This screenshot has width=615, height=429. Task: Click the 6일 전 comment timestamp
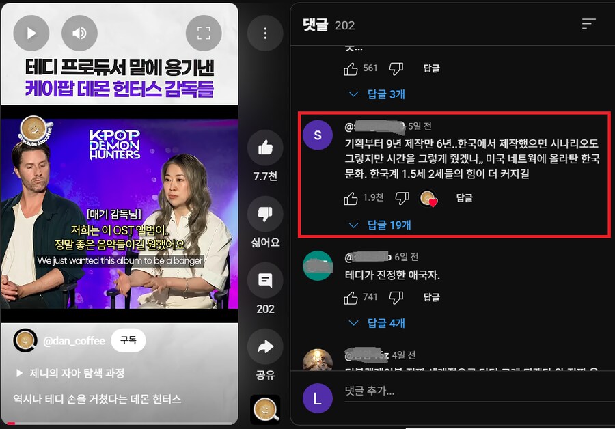407,257
